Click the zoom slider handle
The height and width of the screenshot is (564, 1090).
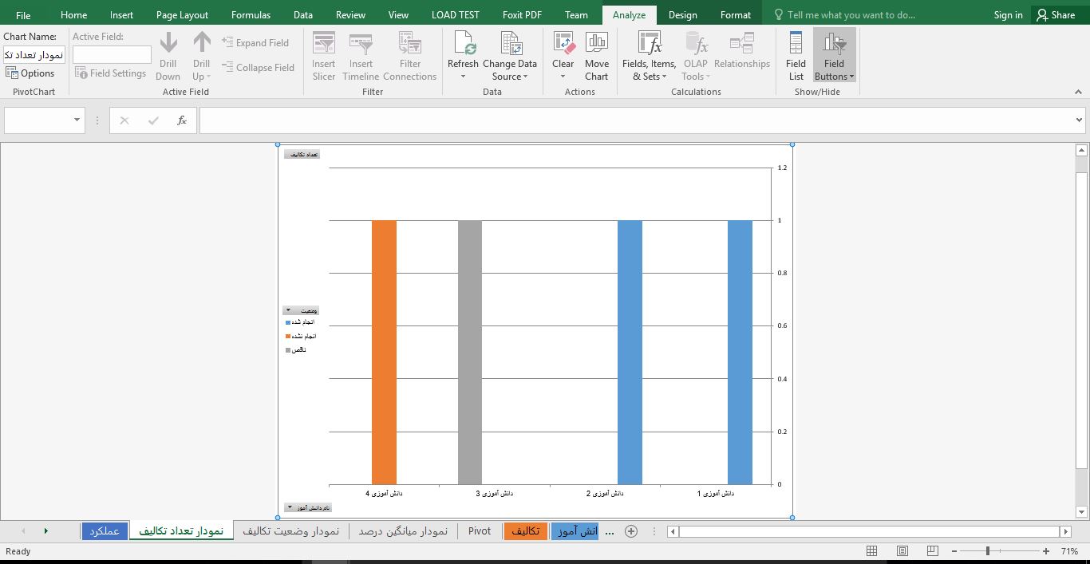coord(988,551)
